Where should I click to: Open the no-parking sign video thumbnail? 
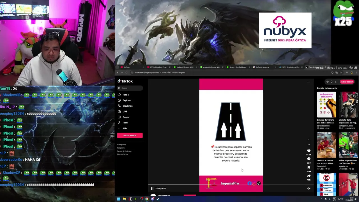point(326,185)
